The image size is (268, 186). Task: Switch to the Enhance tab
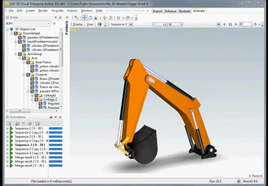170,11
